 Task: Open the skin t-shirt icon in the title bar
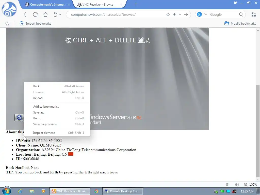[235, 3]
